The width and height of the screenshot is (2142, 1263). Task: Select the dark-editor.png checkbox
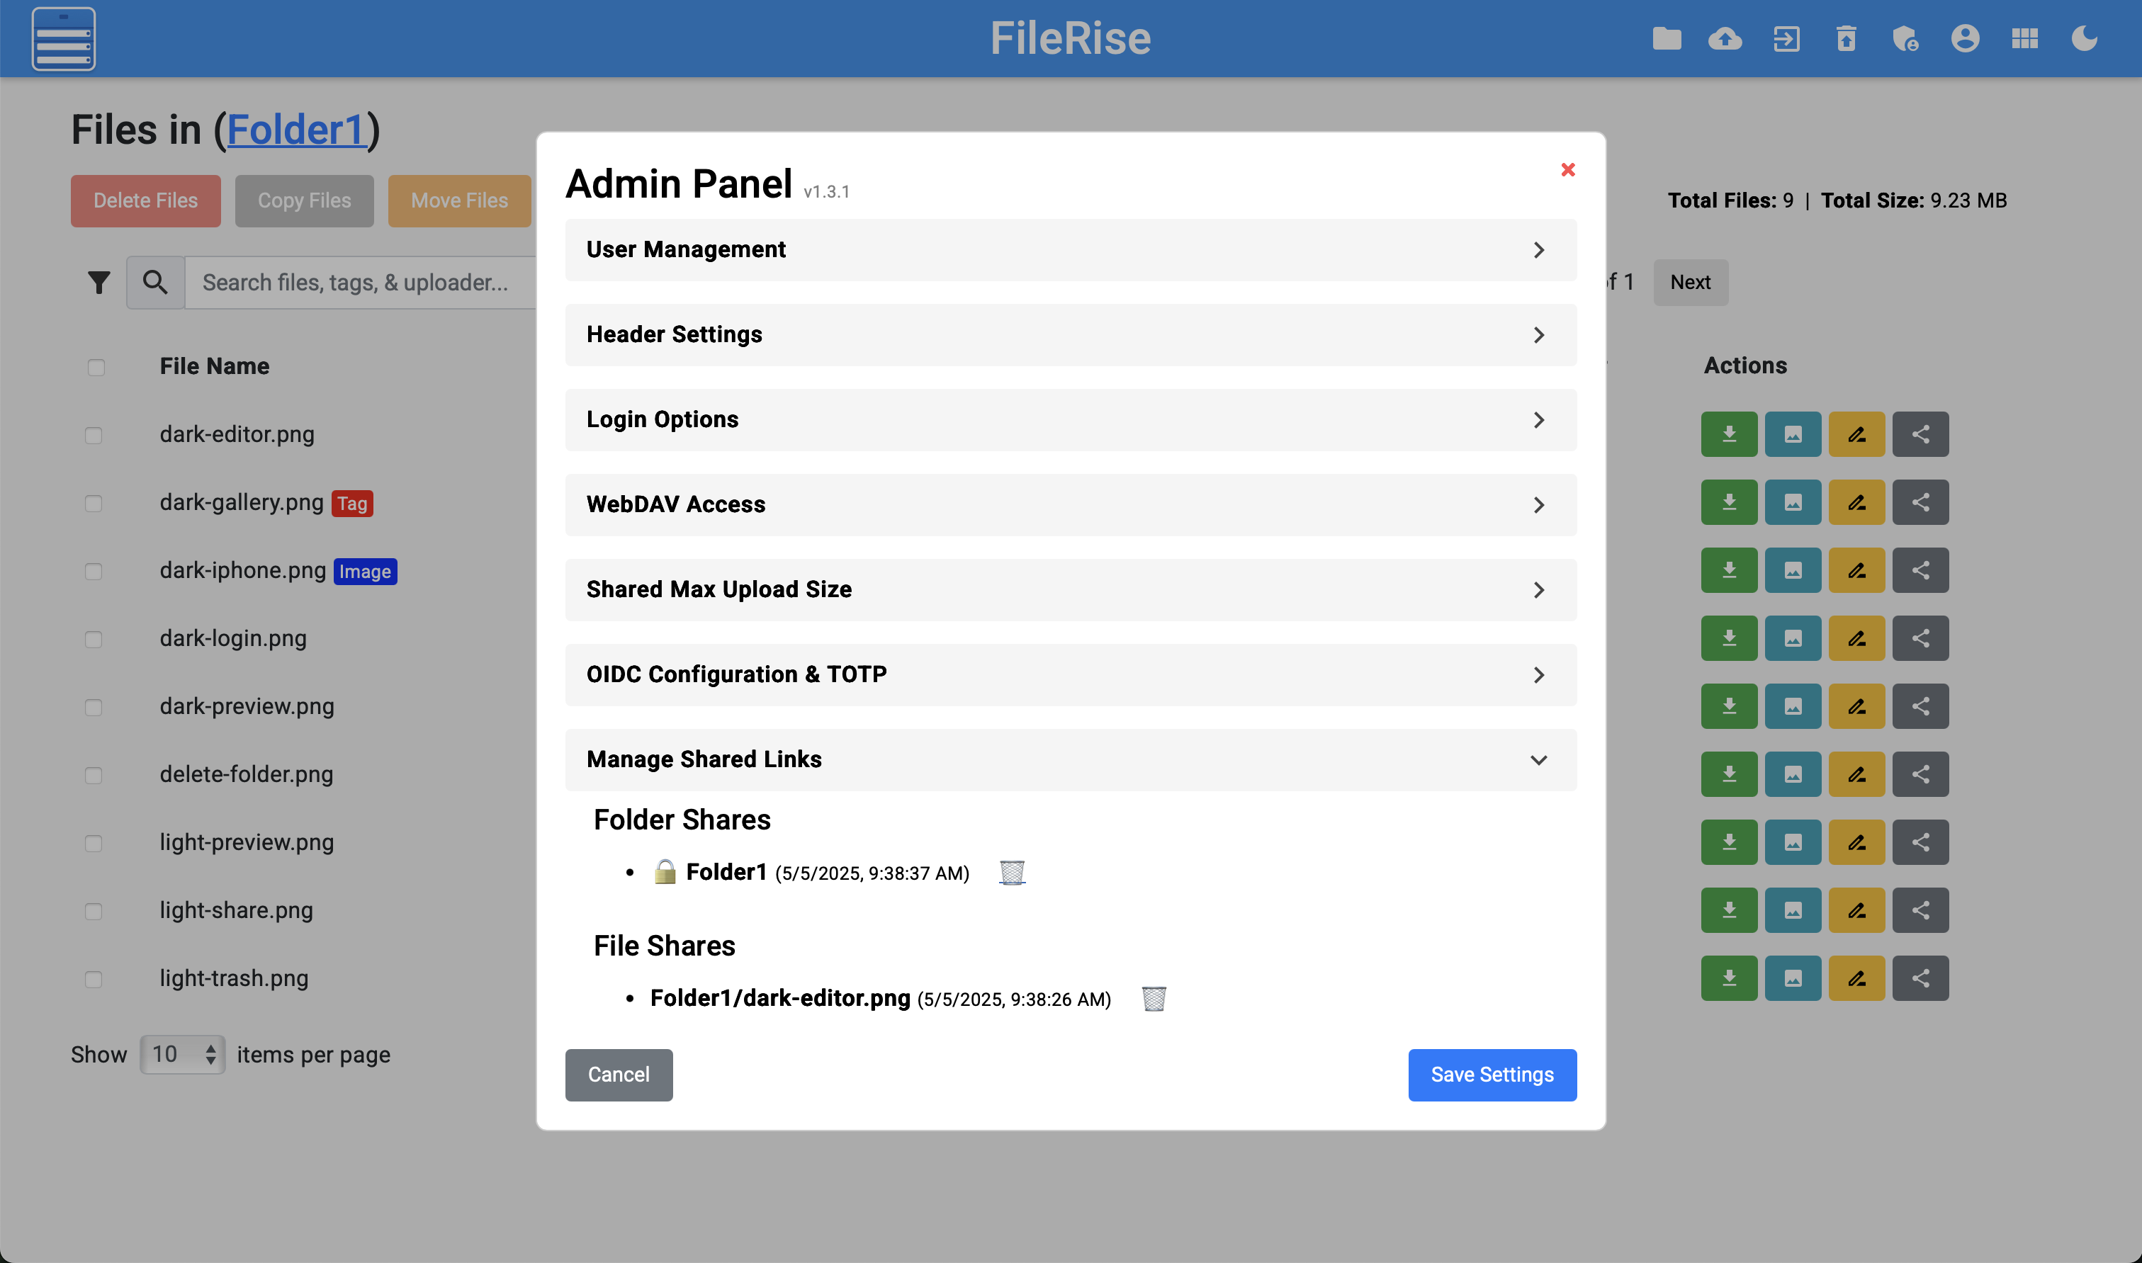tap(94, 436)
